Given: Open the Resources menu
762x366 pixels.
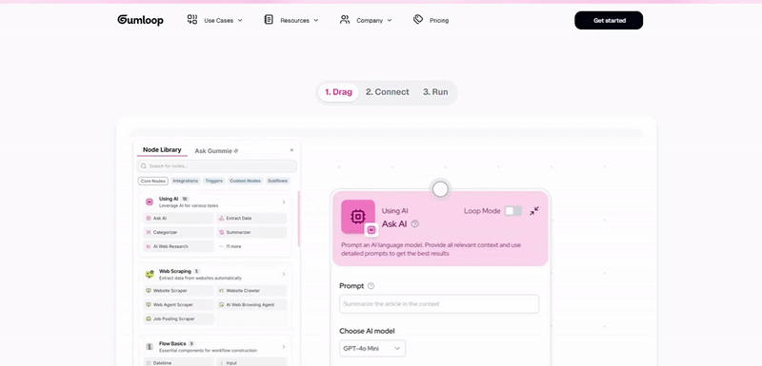Looking at the screenshot, I should pyautogui.click(x=291, y=20).
